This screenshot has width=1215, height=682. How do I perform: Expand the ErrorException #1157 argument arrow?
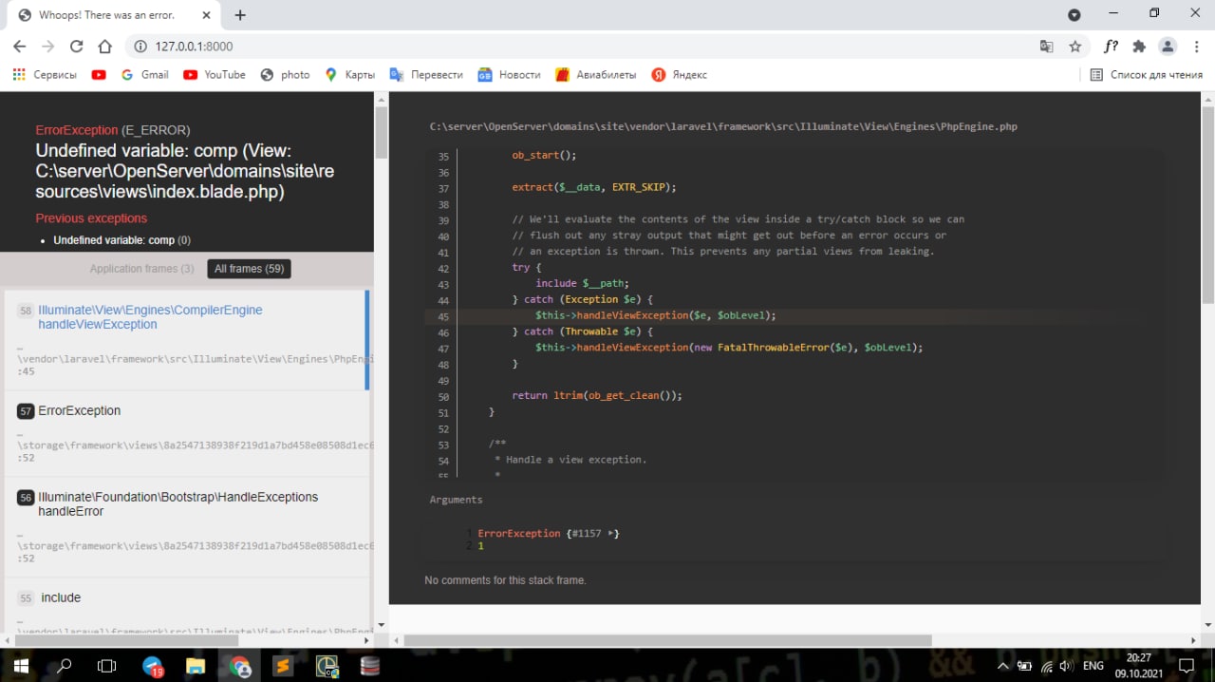pos(610,534)
